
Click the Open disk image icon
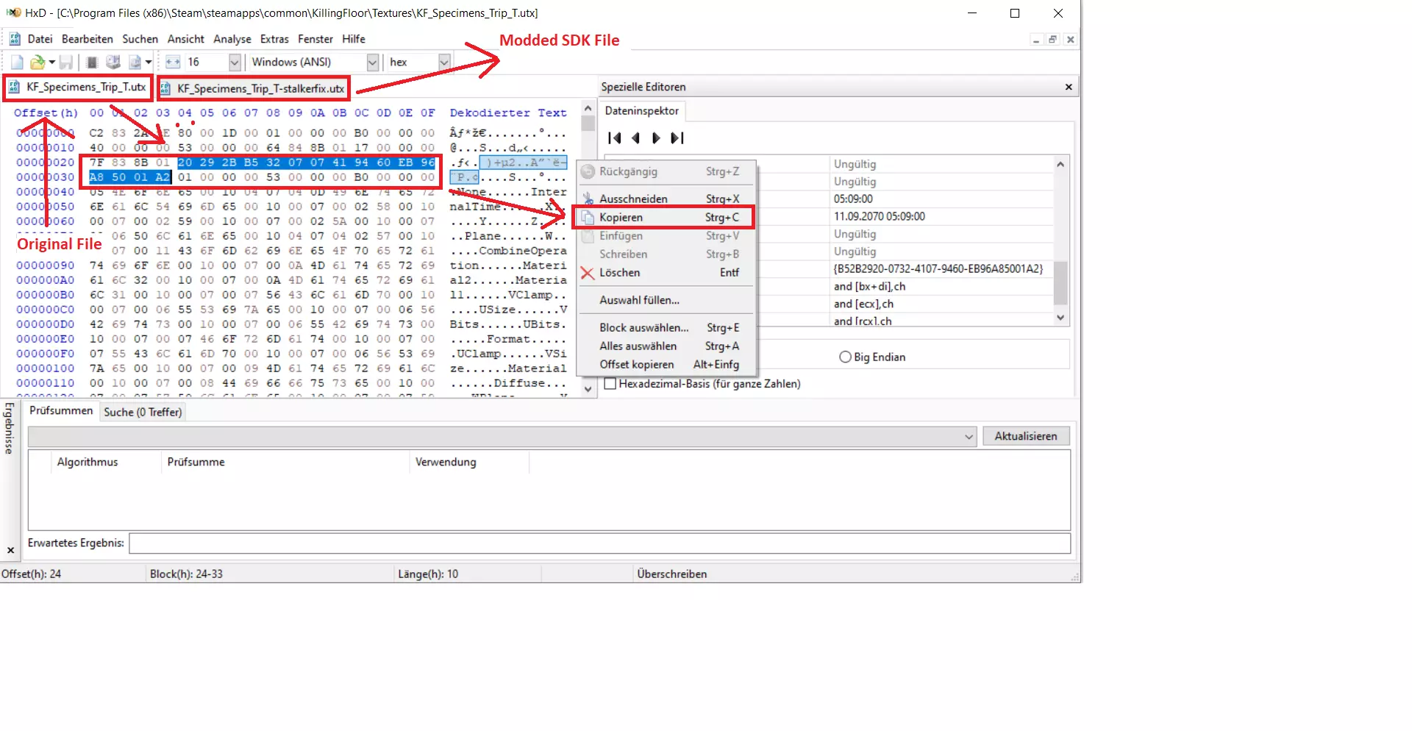[135, 63]
